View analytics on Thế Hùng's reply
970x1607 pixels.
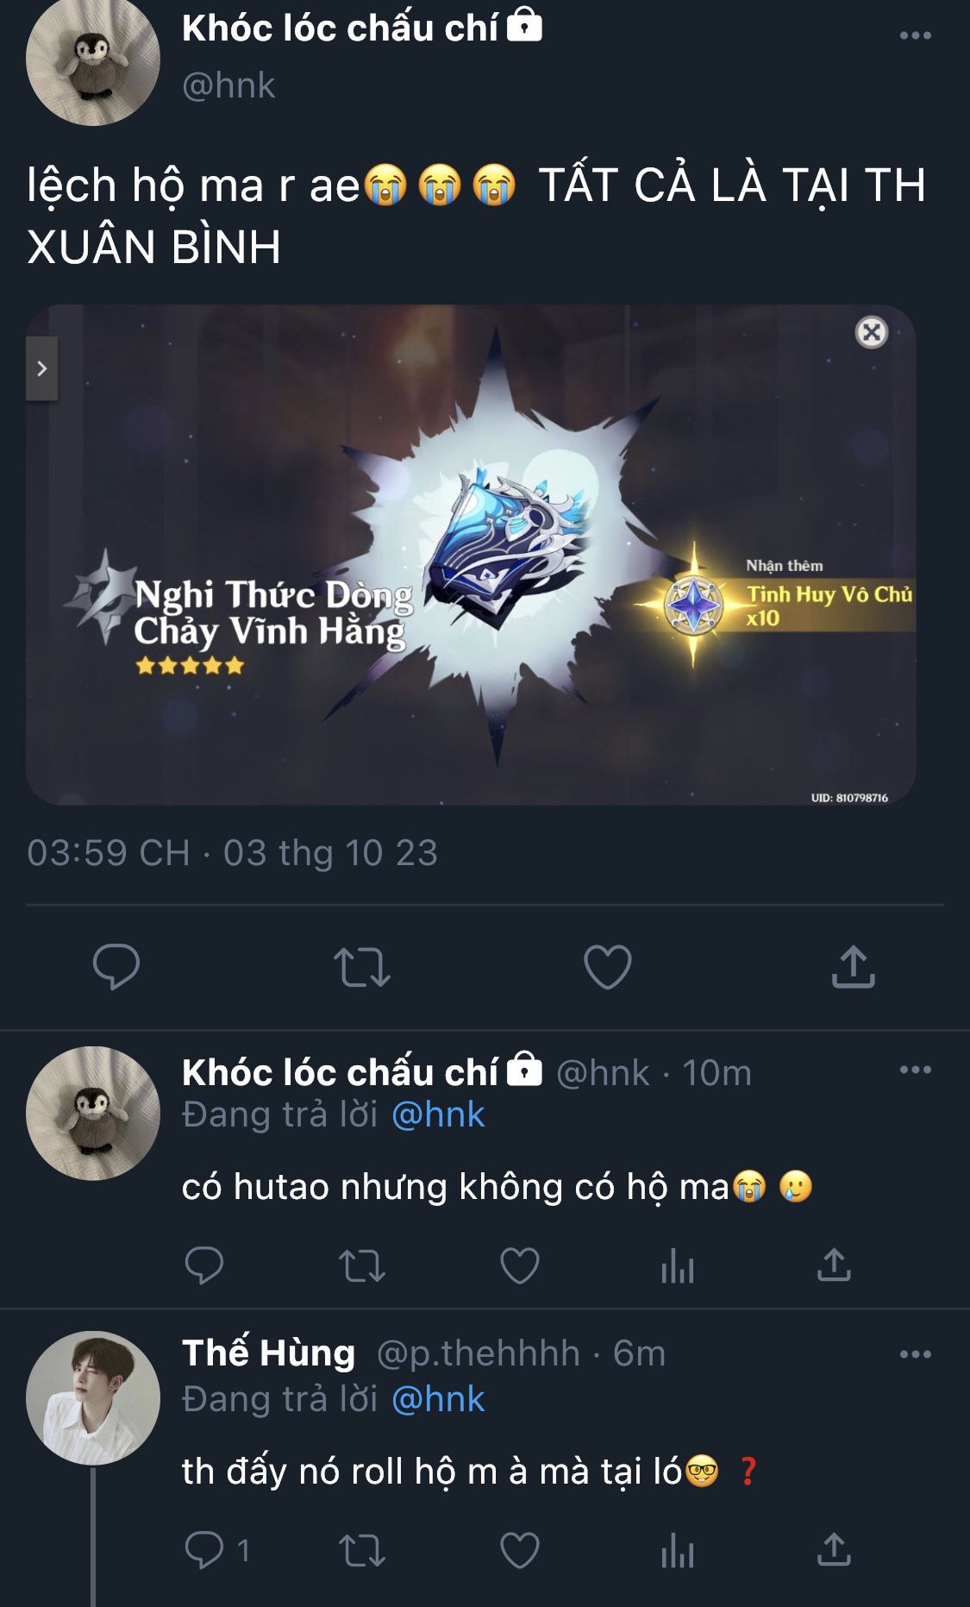point(678,1551)
